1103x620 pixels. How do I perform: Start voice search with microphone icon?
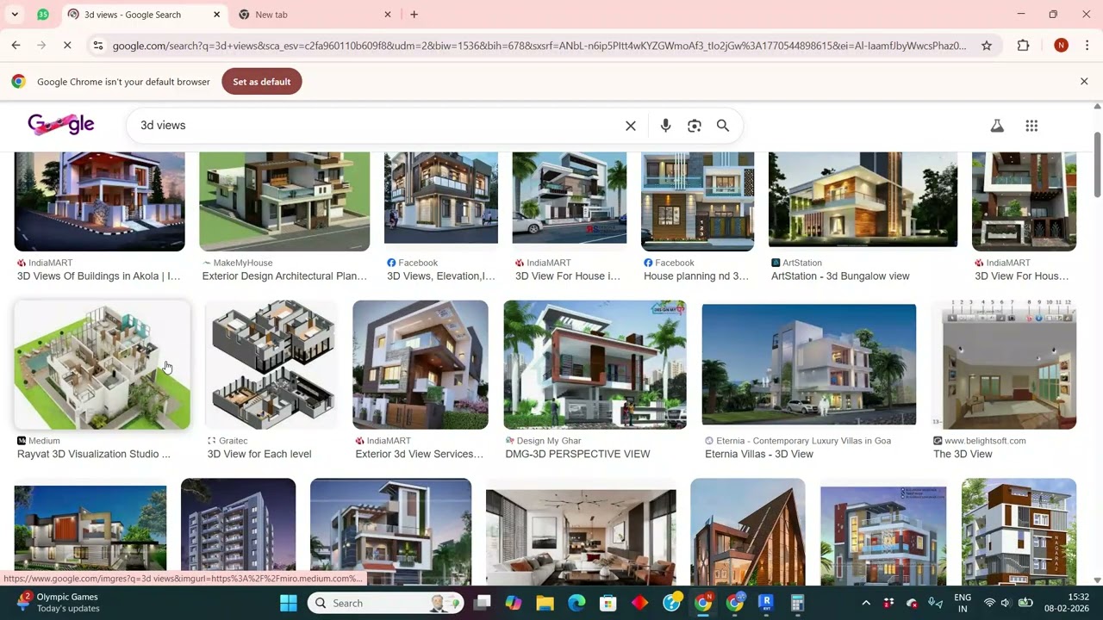point(665,126)
